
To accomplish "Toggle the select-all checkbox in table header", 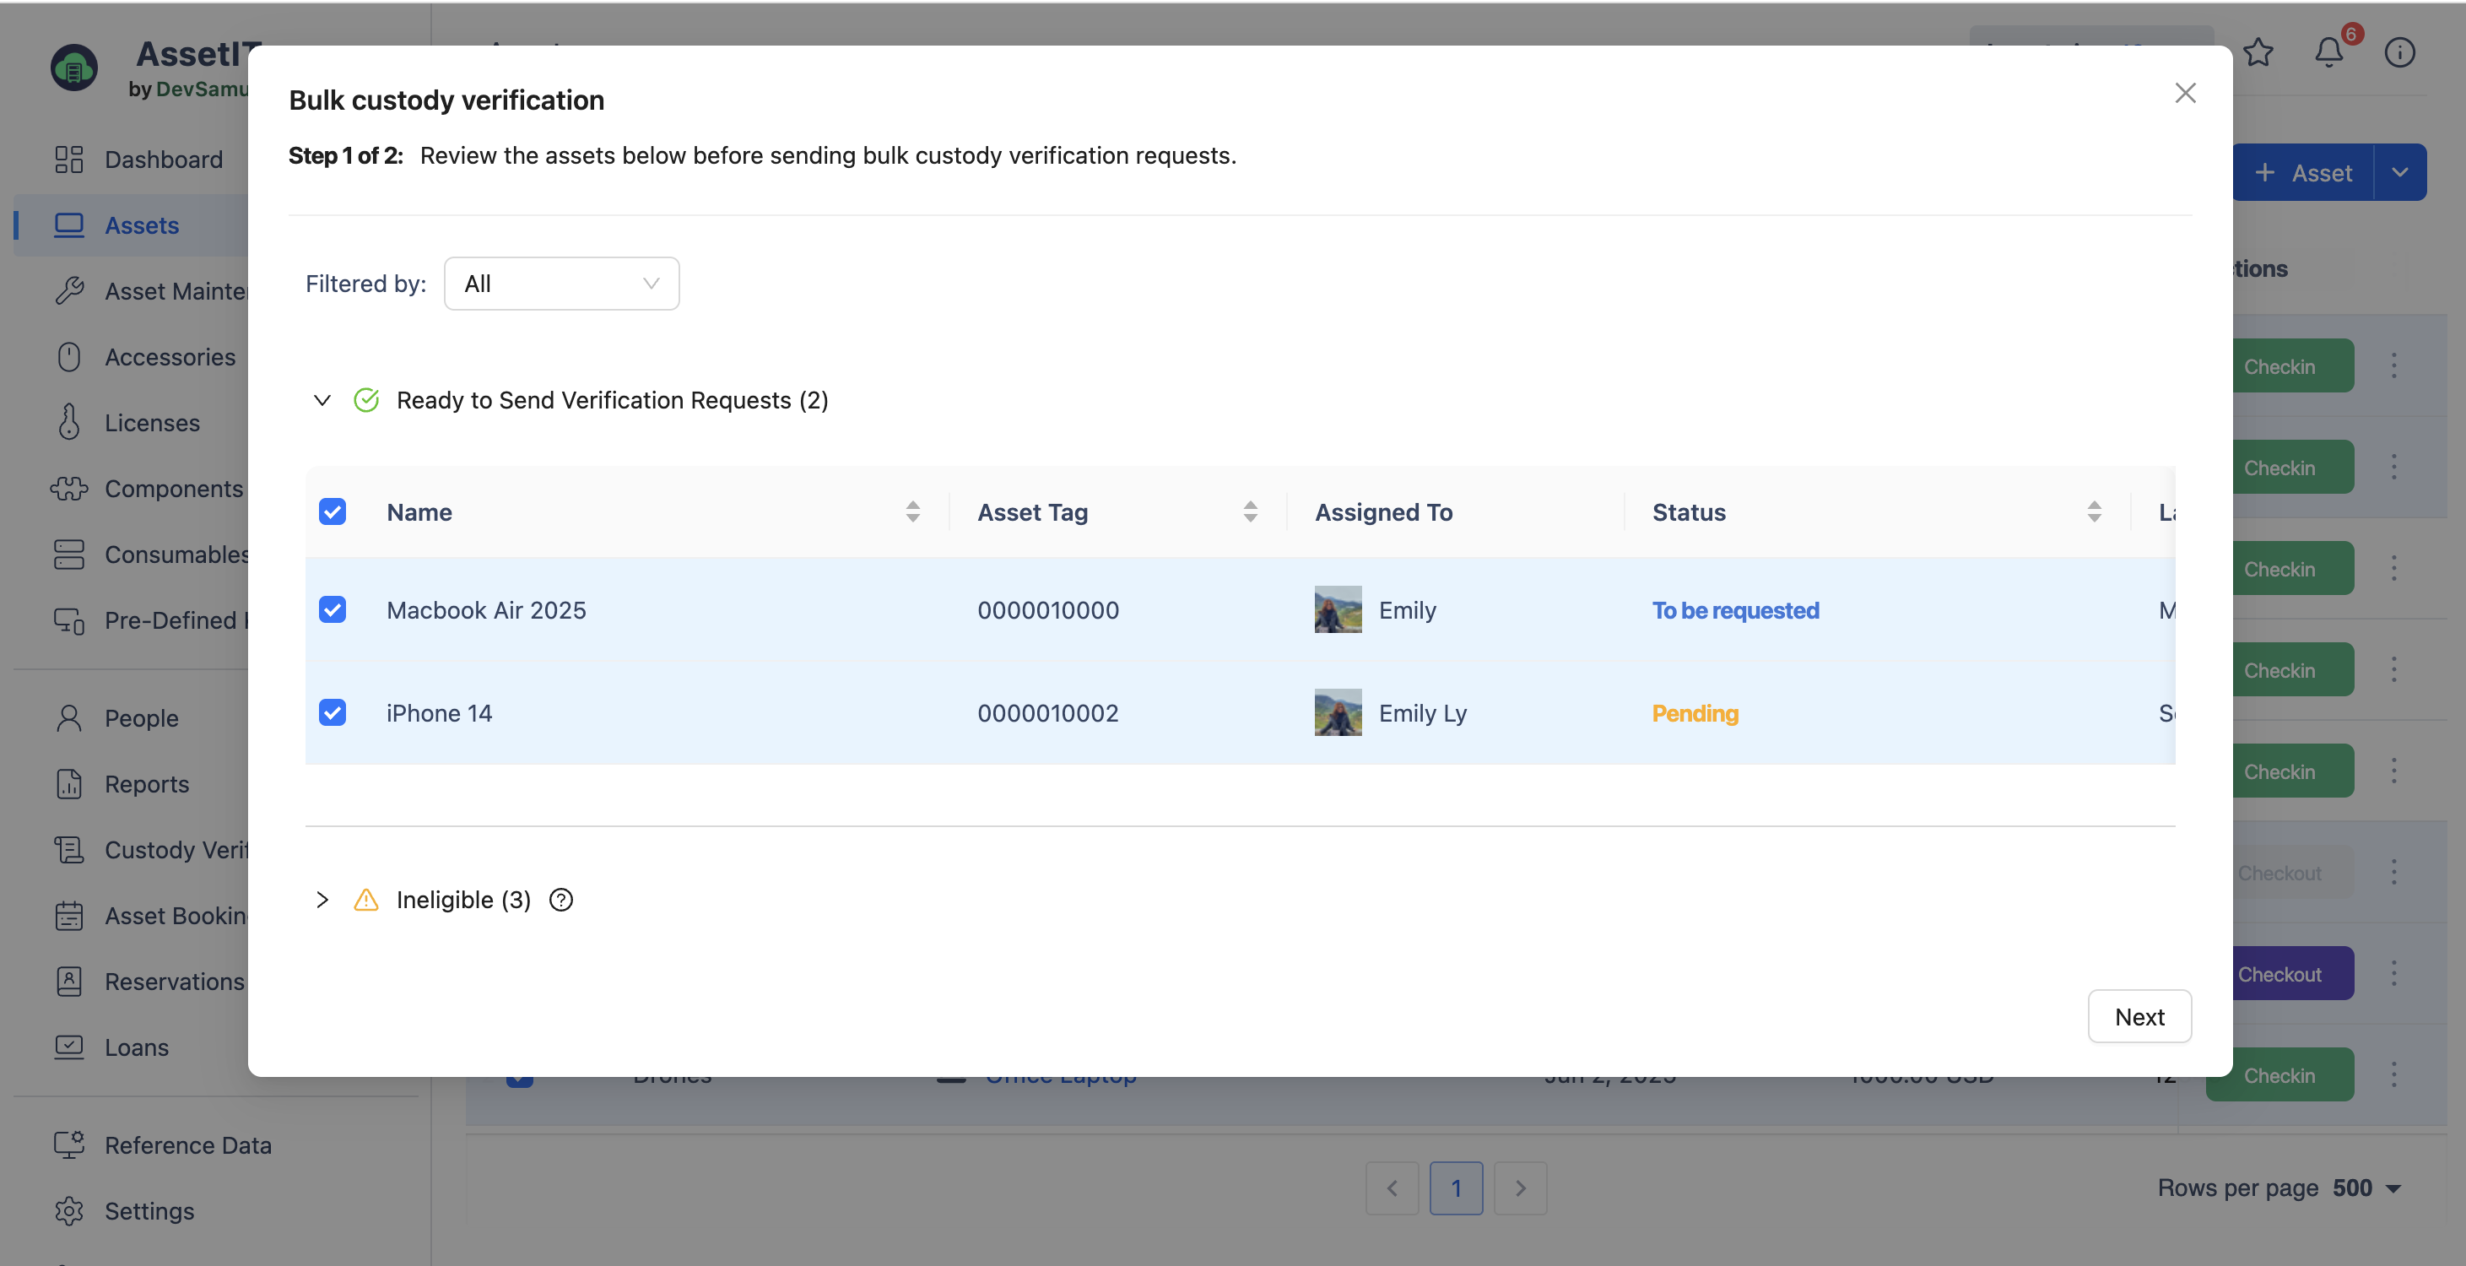I will pos(333,511).
